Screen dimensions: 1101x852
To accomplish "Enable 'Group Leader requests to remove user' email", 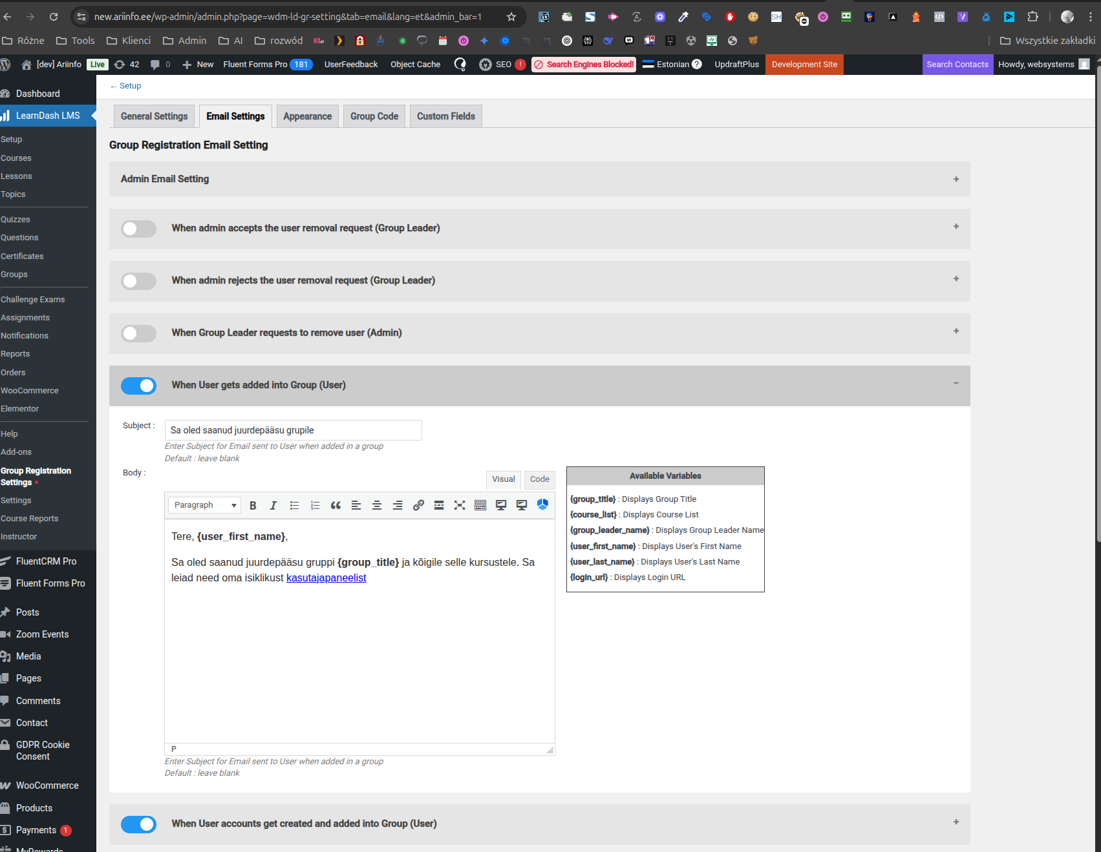I will tap(138, 333).
